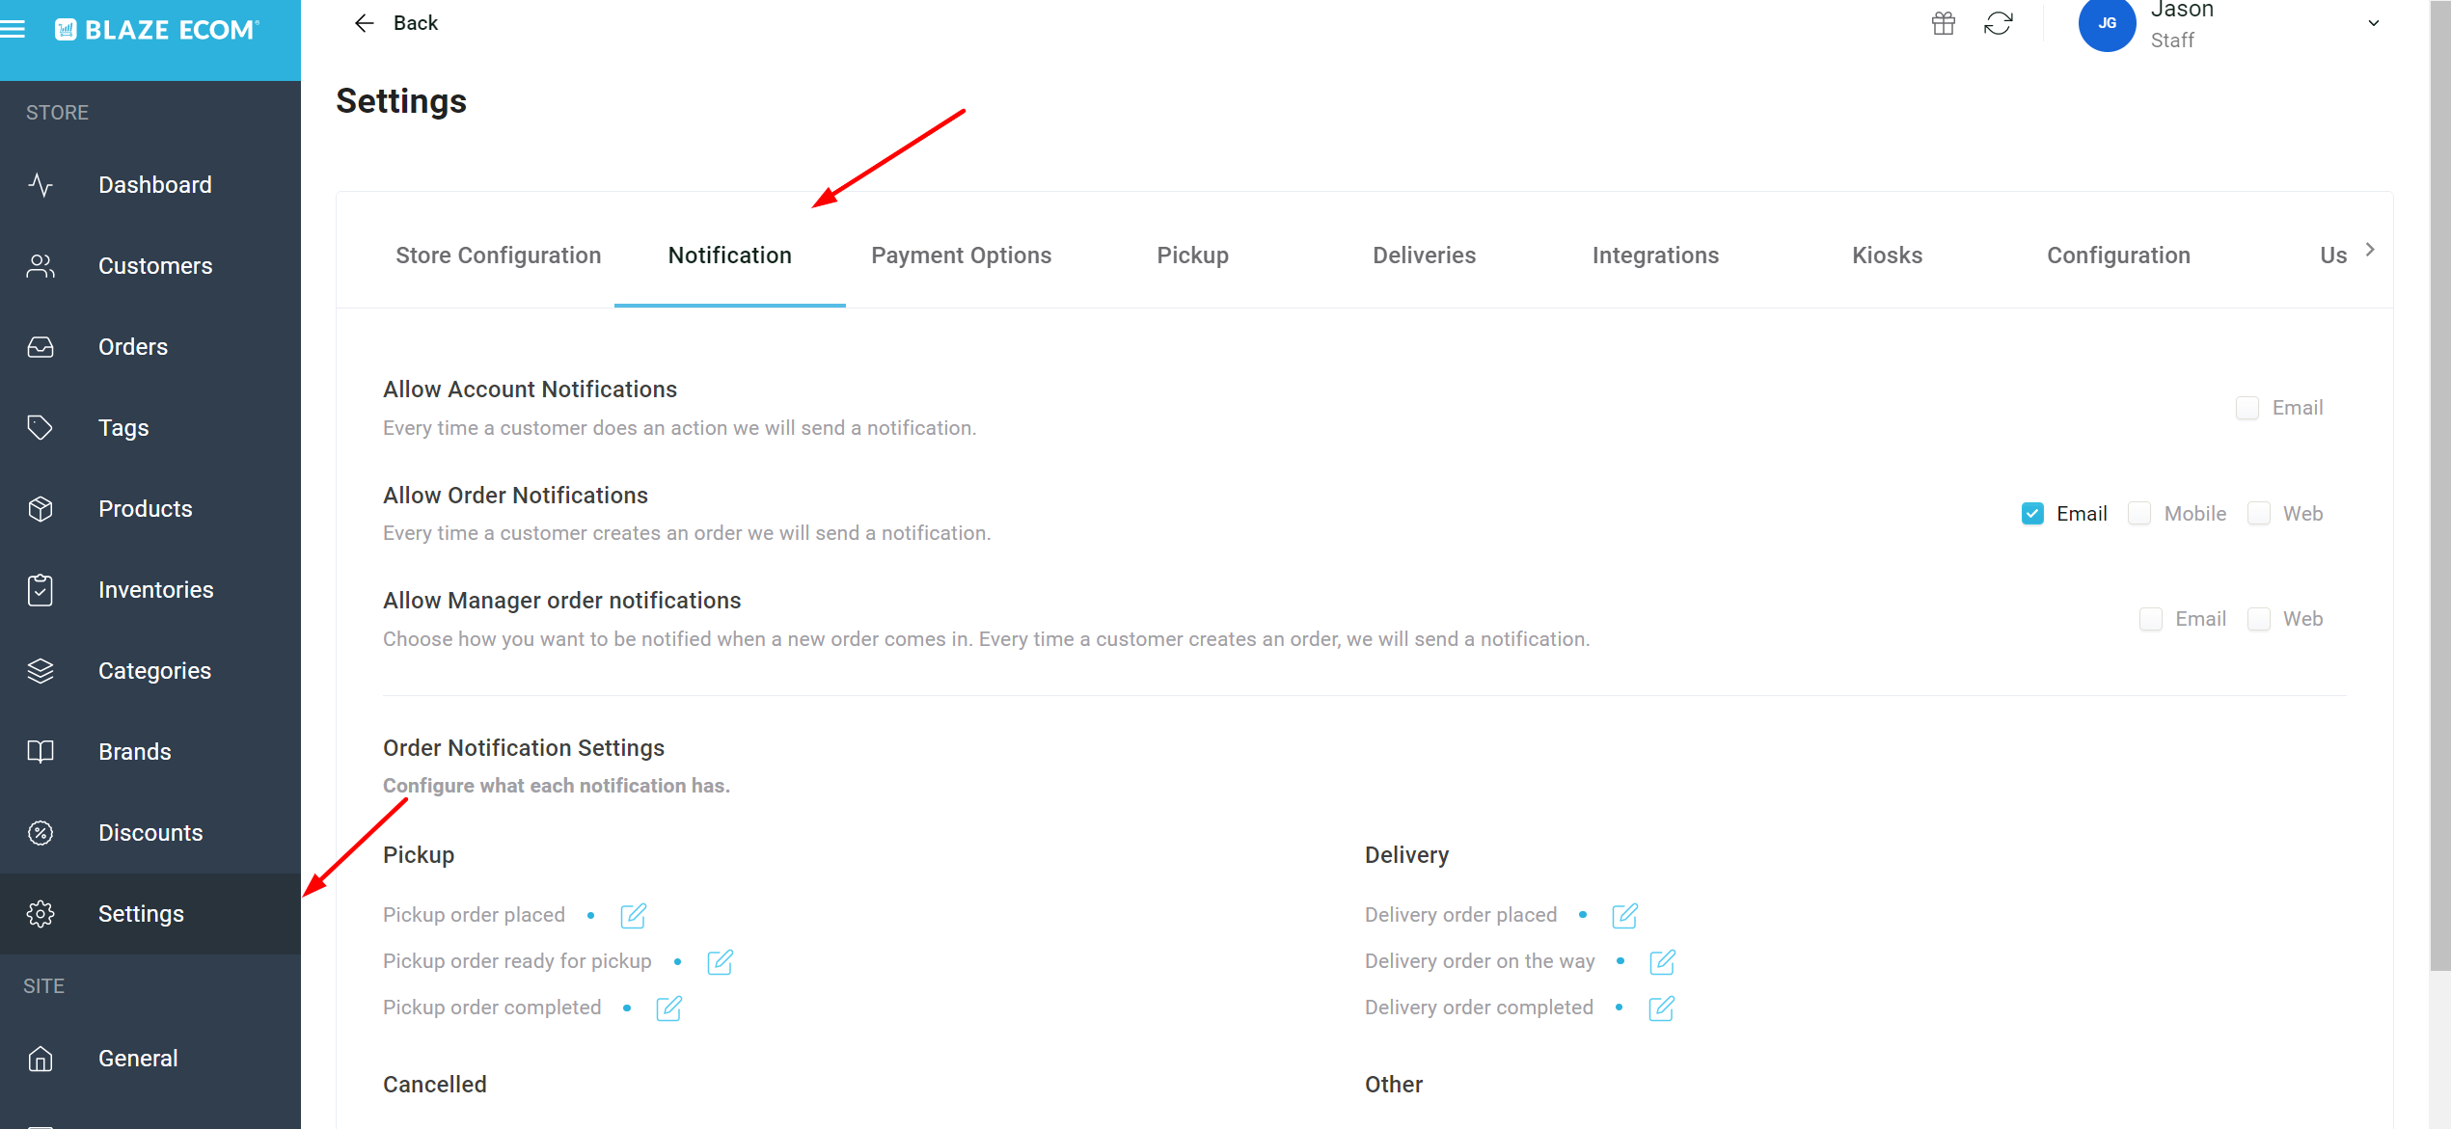Viewport: 2451px width, 1129px height.
Task: Enable Email for Account Notifications
Action: [x=2247, y=408]
